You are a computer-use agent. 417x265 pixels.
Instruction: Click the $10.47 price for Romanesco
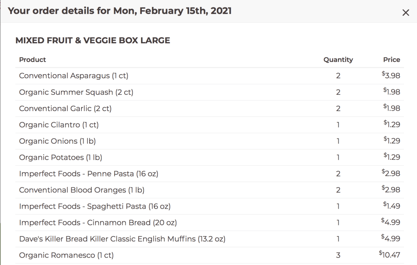click(390, 255)
